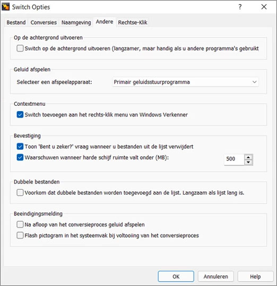Toggle the 'Bent u zeker?' confirmation checkbox
277x286 pixels.
coord(20,147)
